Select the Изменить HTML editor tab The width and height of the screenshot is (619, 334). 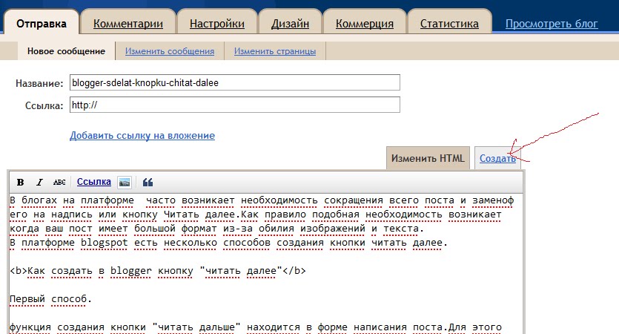(428, 158)
